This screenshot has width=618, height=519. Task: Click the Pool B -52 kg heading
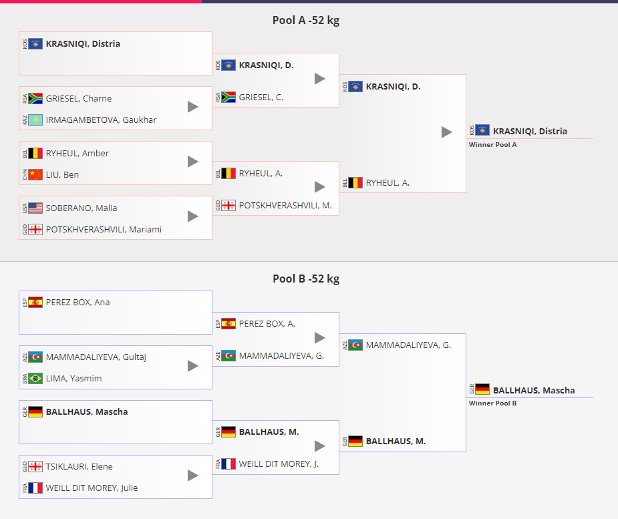pos(306,279)
